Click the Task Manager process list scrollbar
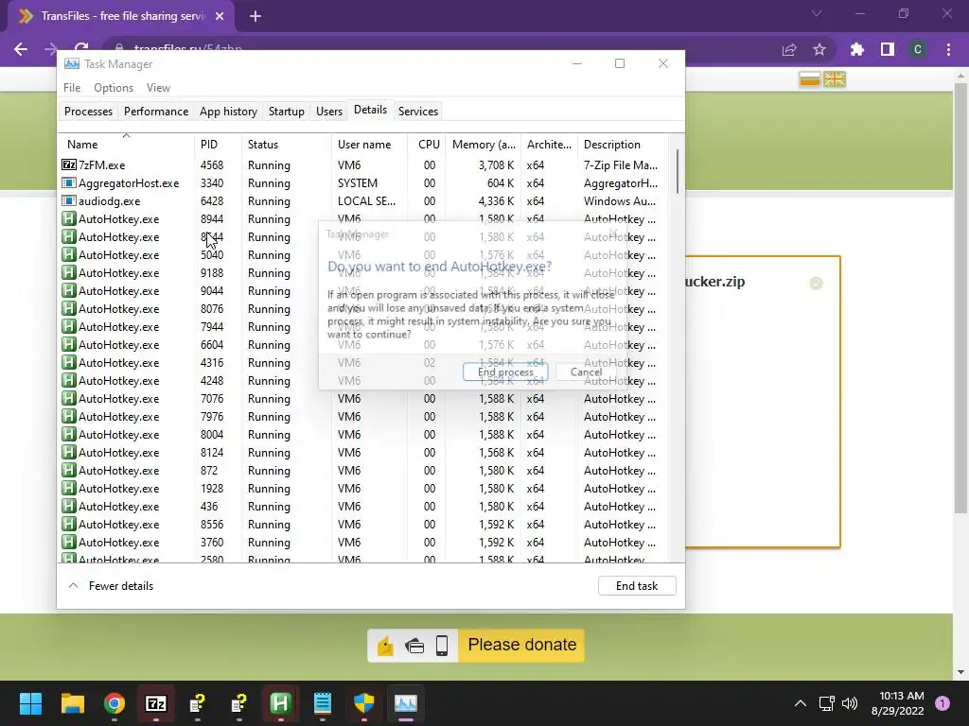The image size is (969, 726). click(678, 172)
